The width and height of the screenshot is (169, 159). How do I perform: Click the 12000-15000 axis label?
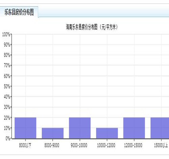click(x=133, y=145)
